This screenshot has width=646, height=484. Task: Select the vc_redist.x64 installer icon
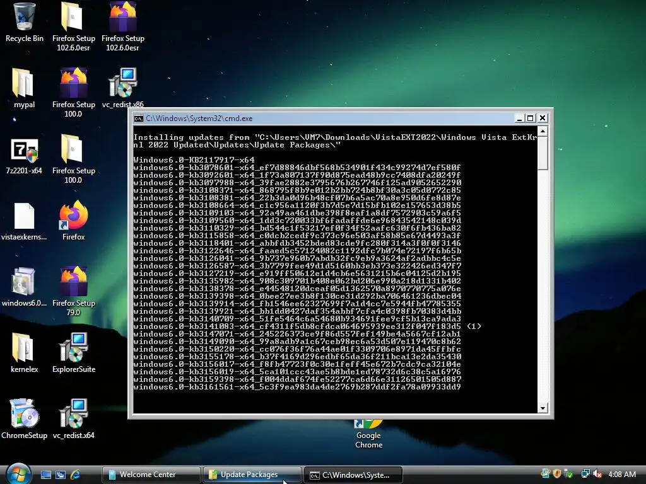click(73, 419)
